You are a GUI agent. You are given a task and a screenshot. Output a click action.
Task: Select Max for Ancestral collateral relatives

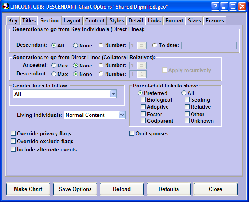tap(54, 66)
